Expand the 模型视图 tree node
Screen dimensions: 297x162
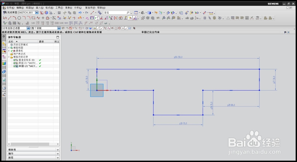[9, 48]
